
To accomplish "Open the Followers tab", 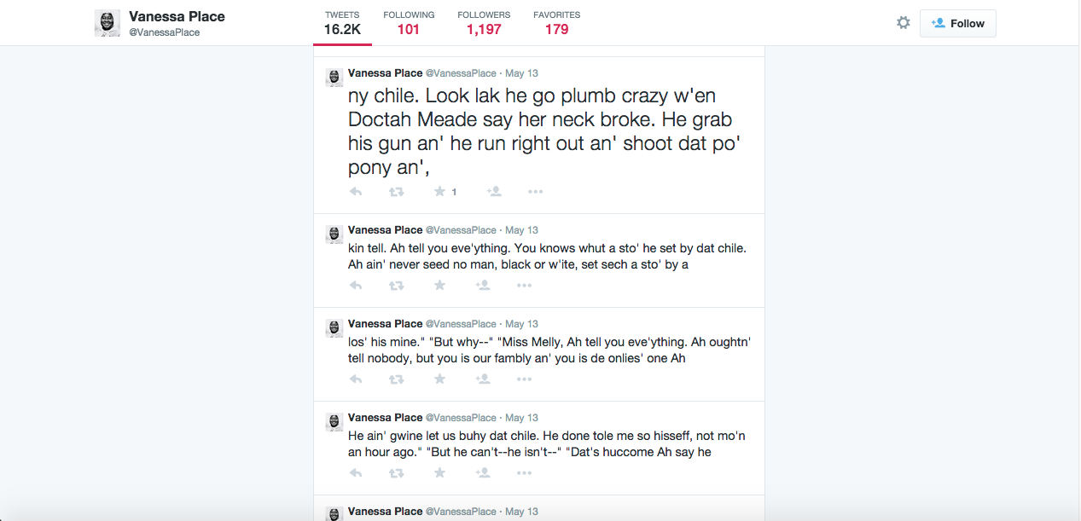I will (484, 23).
